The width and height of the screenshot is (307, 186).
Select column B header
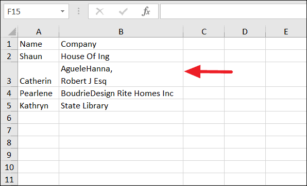[x=121, y=31]
